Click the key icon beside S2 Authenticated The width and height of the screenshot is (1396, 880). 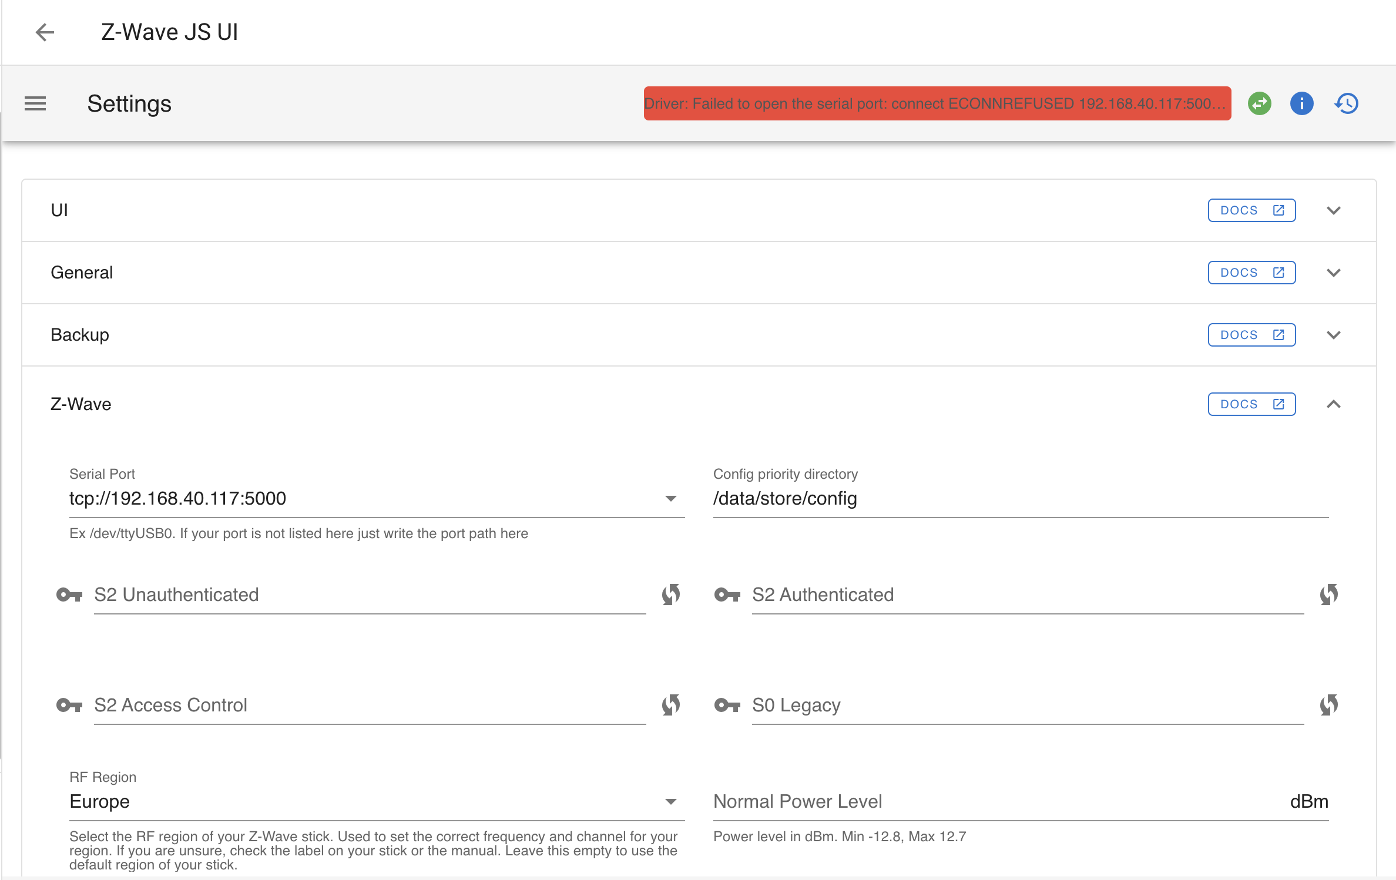click(x=727, y=595)
